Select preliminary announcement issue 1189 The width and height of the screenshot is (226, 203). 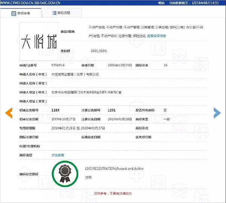(55, 111)
